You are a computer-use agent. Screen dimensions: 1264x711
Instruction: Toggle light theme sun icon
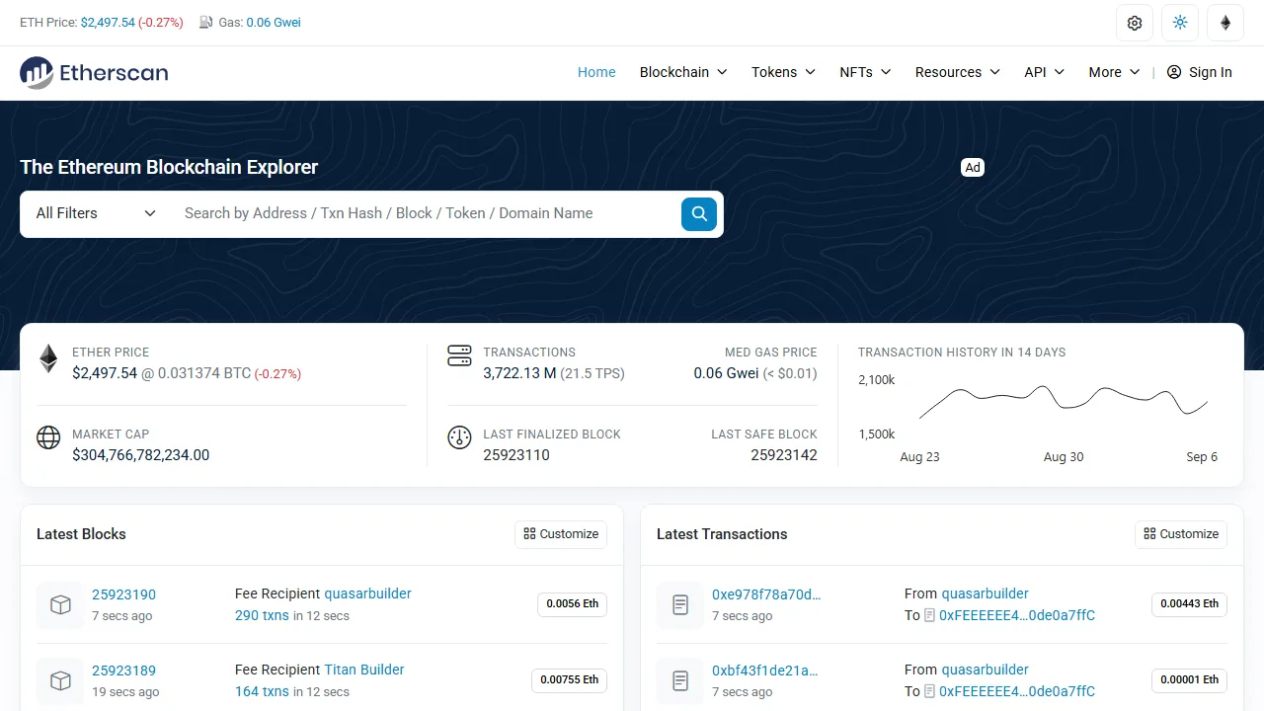(1180, 23)
